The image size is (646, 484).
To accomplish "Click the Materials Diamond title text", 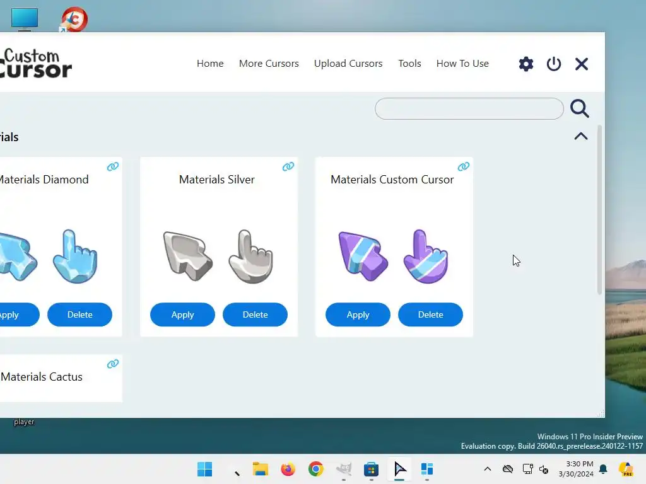I will coord(44,180).
